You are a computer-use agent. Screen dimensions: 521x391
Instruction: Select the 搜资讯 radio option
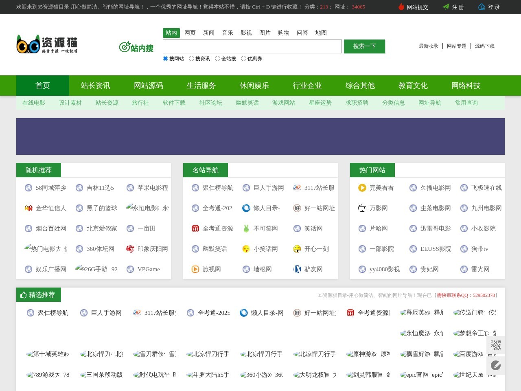[191, 59]
